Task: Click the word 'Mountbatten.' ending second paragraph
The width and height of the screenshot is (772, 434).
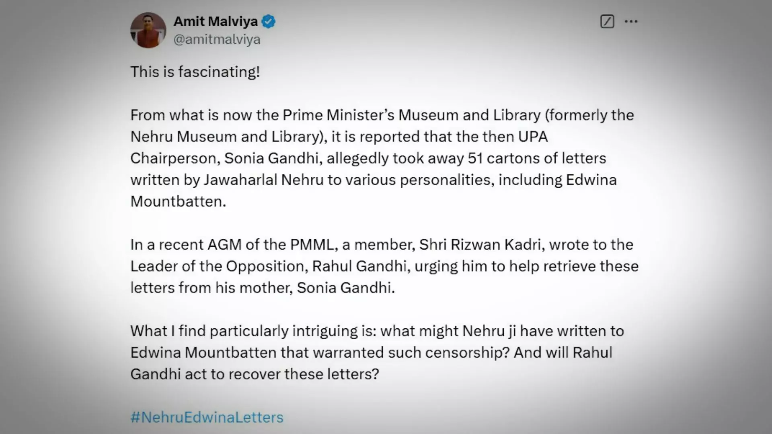Action: click(178, 201)
